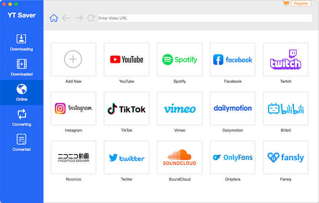Open the TikTok site tile
This screenshot has height=203, width=319.
click(127, 109)
